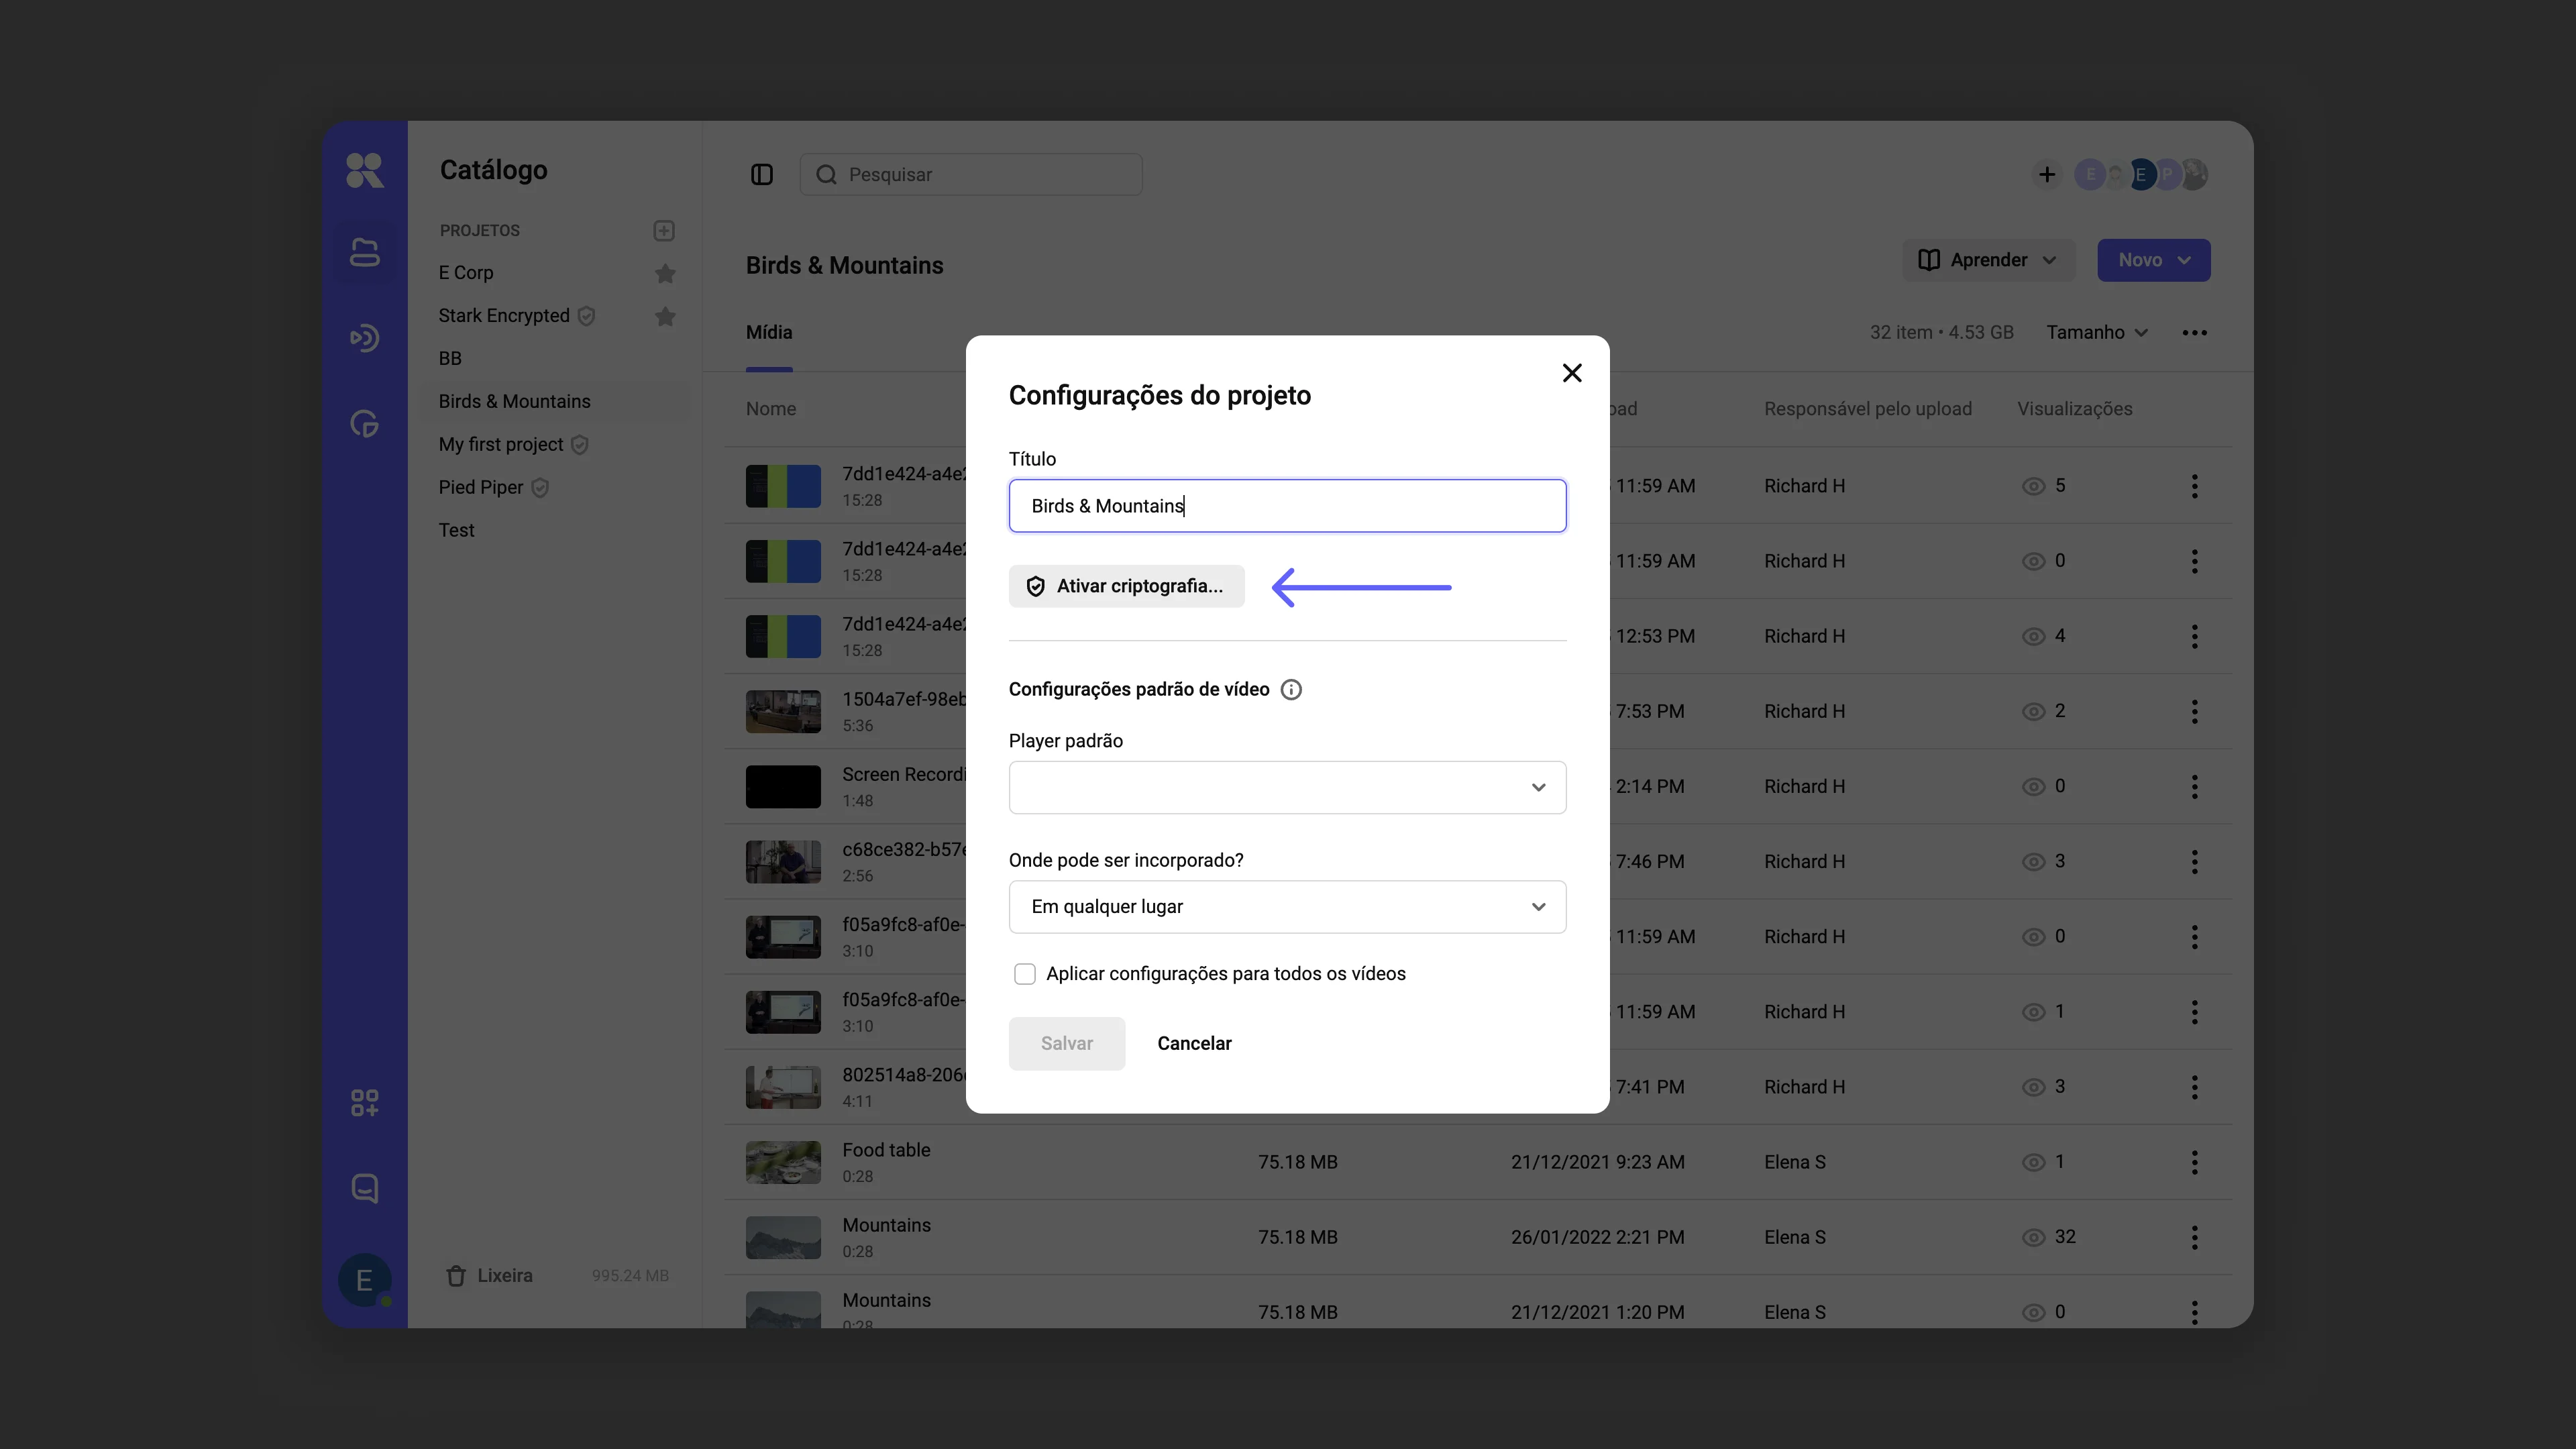Open row menu for 7:53 PM video
Screen dimensions: 2576x1449
(2195, 711)
